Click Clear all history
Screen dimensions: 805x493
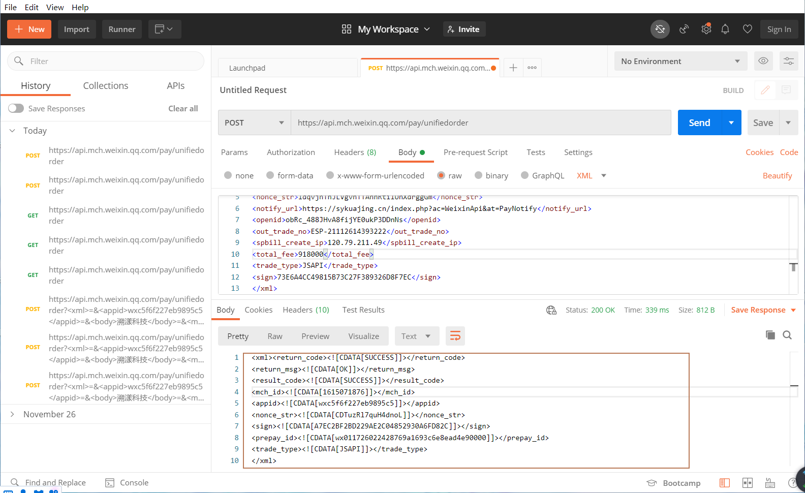[183, 108]
